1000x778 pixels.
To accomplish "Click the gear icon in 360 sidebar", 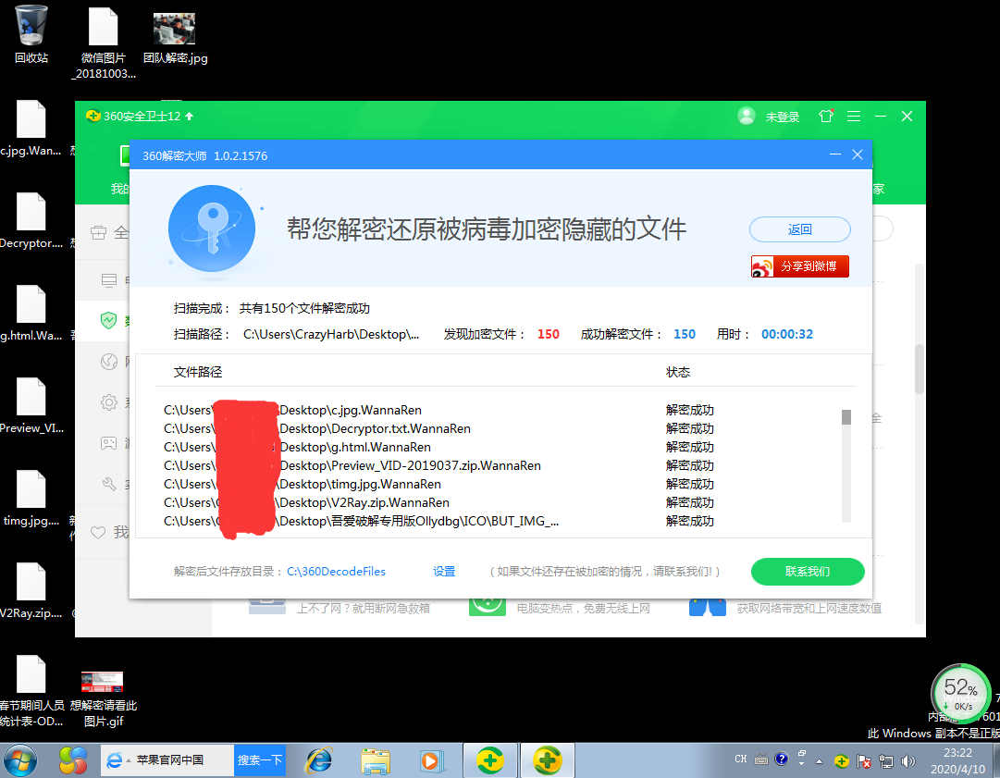I will 109,402.
